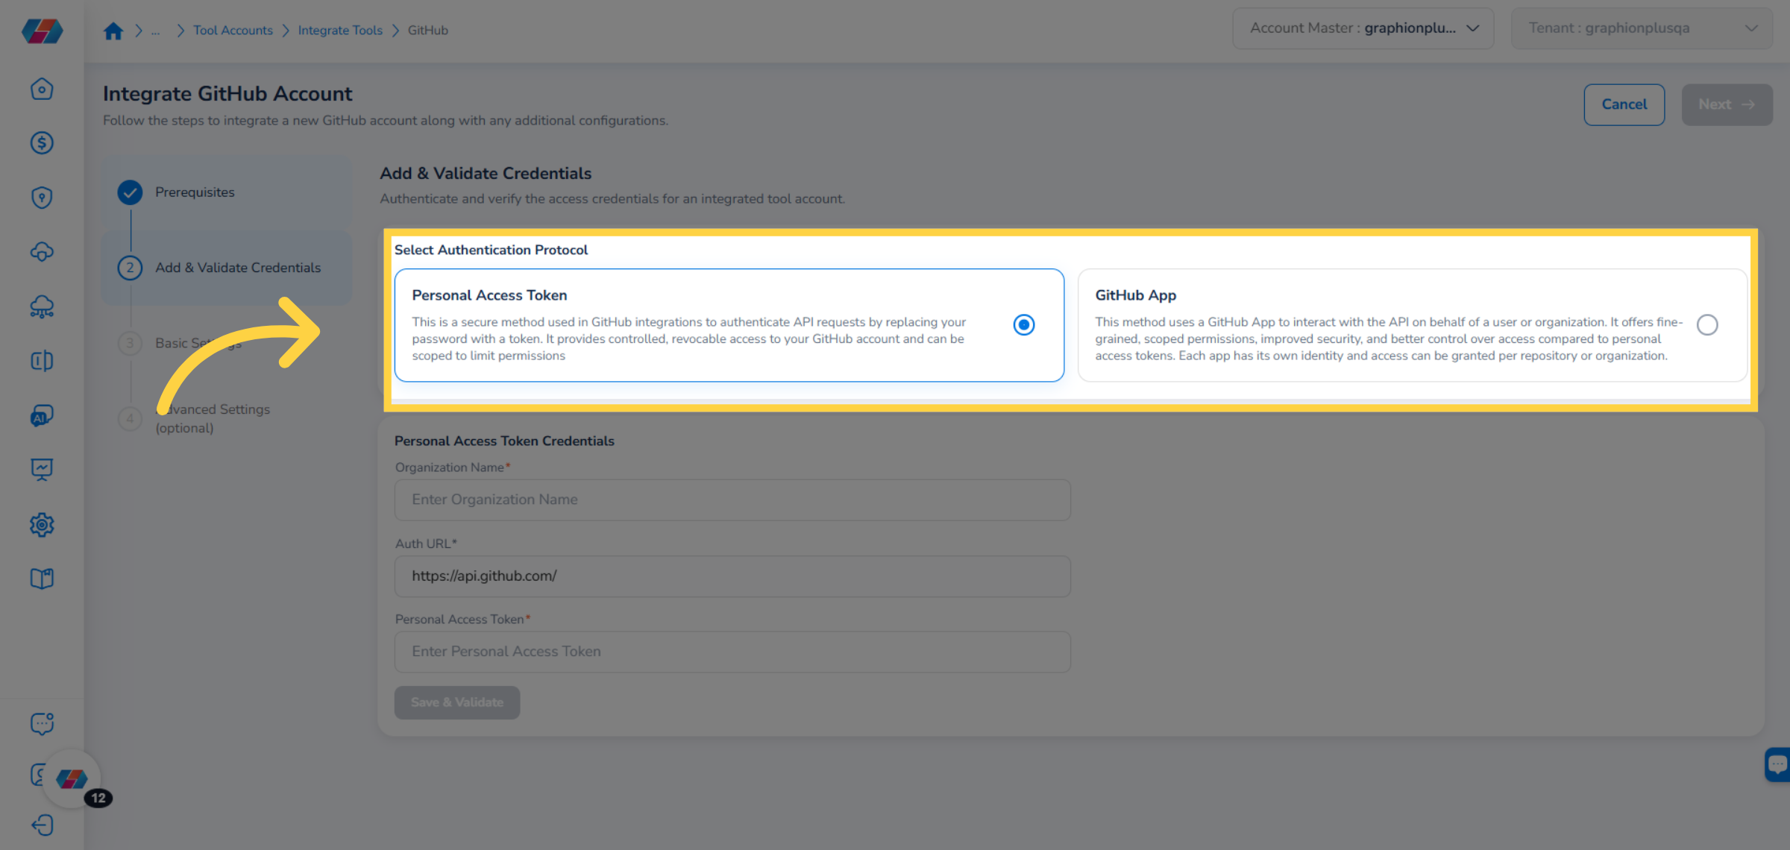Open the cloud network sidebar icon
This screenshot has height=850, width=1790.
coord(42,306)
